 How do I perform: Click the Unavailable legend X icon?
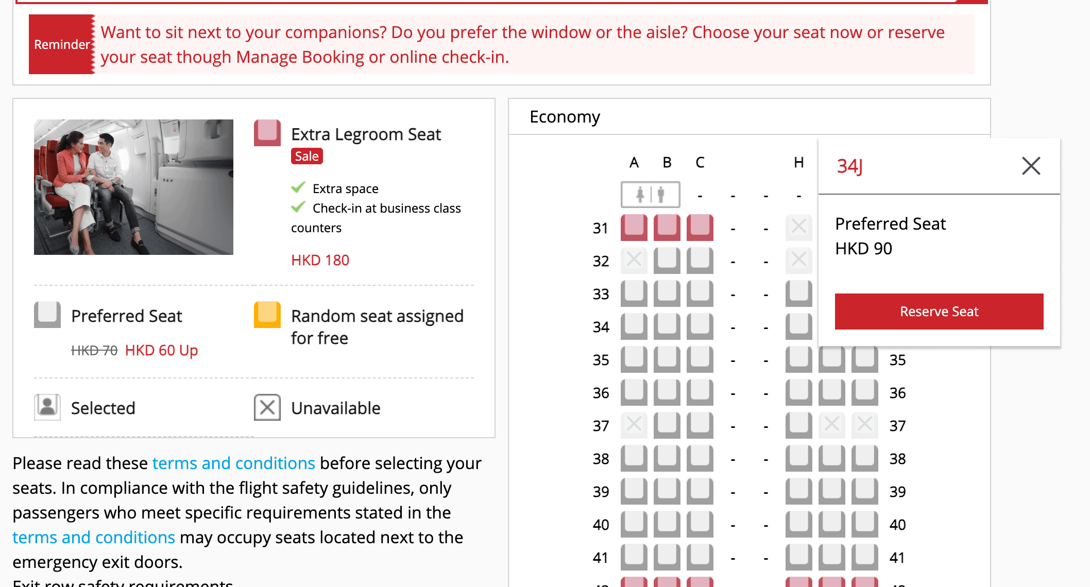267,407
